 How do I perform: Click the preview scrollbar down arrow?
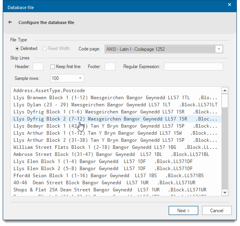[225, 193]
